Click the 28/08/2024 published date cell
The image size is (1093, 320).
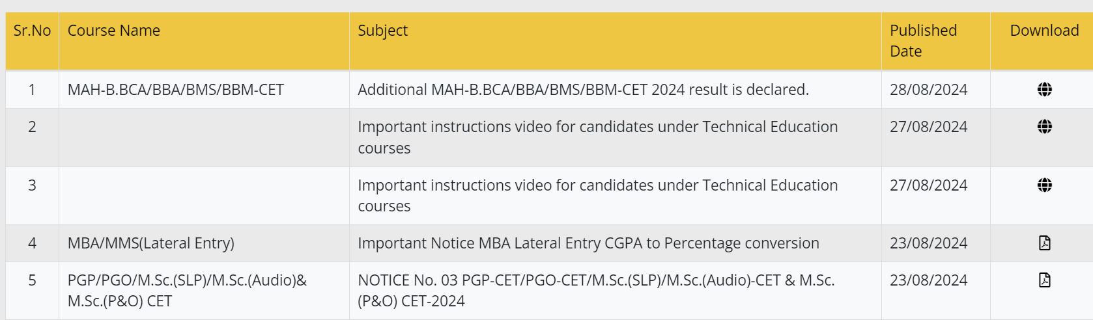point(928,90)
